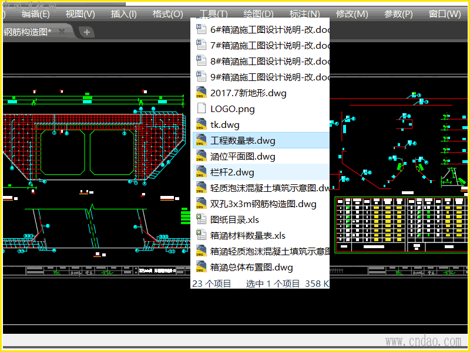This screenshot has height=352, width=470.
Task: Open the 编辑(E) menu
Action: click(x=36, y=14)
